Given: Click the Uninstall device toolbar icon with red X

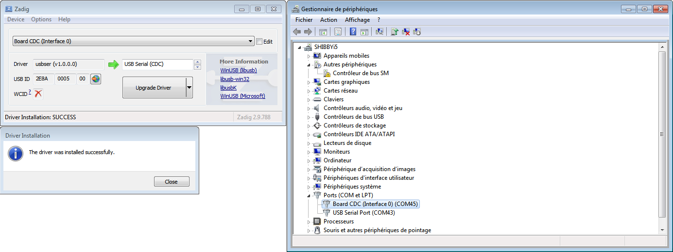Looking at the screenshot, I should [x=406, y=32].
